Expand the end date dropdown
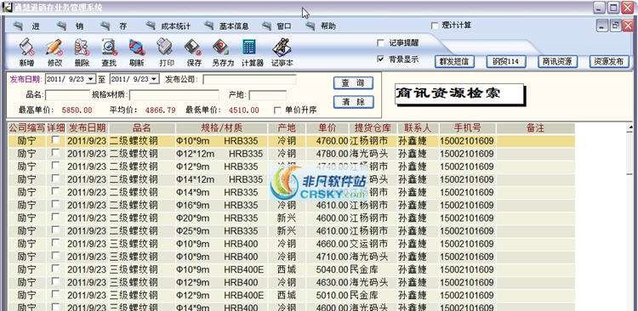638x311 pixels. click(155, 79)
